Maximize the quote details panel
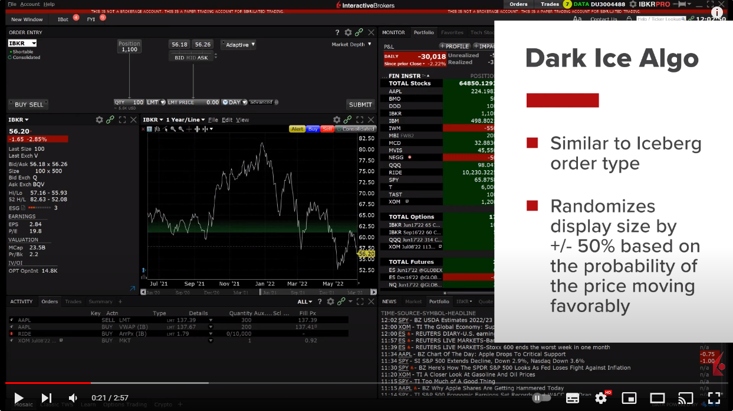 click(x=122, y=120)
